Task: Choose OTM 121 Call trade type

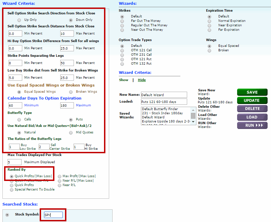Action: click(122, 51)
